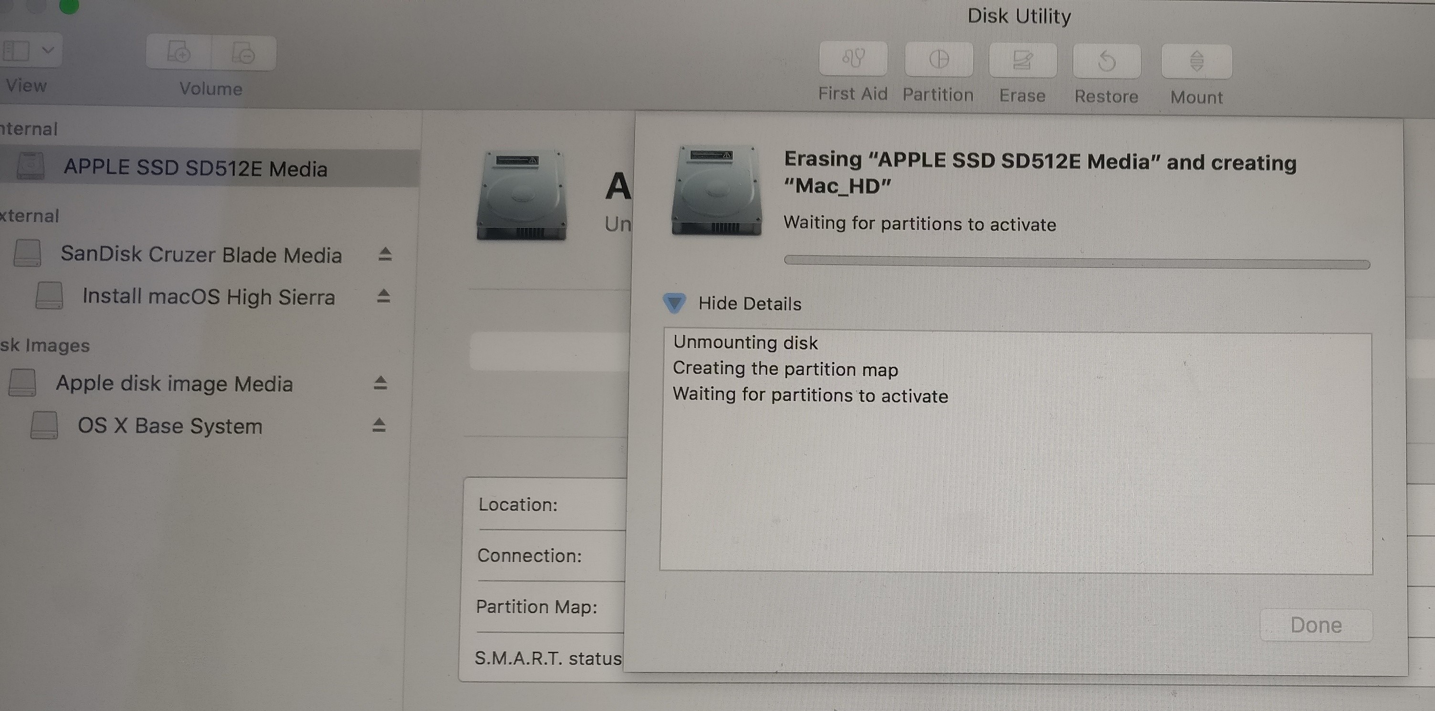
Task: Click the Connection field label
Action: pos(530,556)
